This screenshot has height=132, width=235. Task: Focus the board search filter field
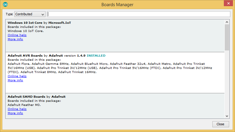[139, 14]
